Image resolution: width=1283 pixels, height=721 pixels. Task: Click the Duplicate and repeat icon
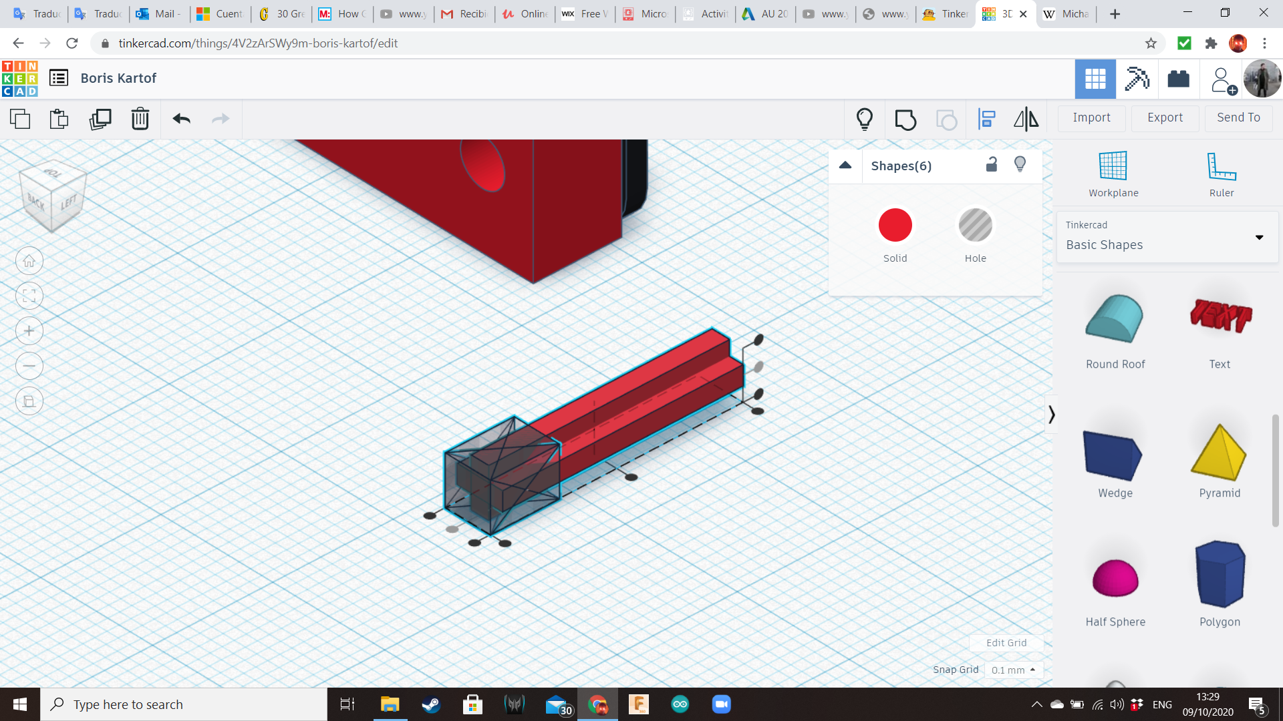pyautogui.click(x=100, y=119)
